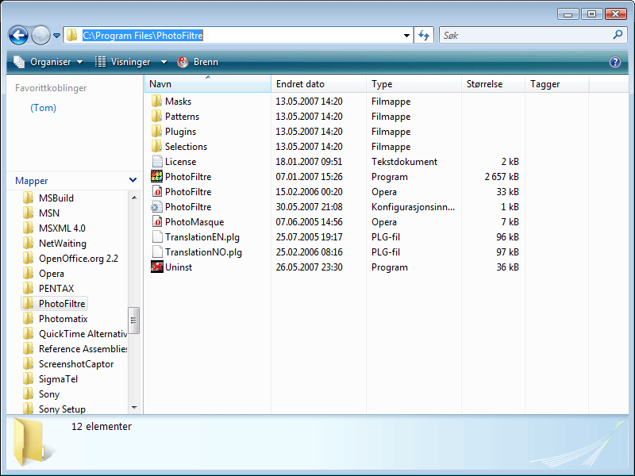Go back with the blue Back arrow
635x476 pixels.
[x=18, y=35]
